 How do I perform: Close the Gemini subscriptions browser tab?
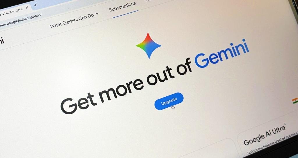click(27, 8)
